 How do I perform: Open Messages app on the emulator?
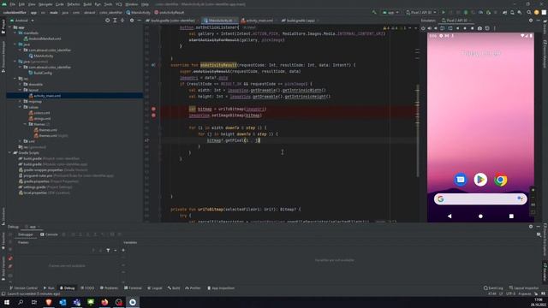[461, 180]
